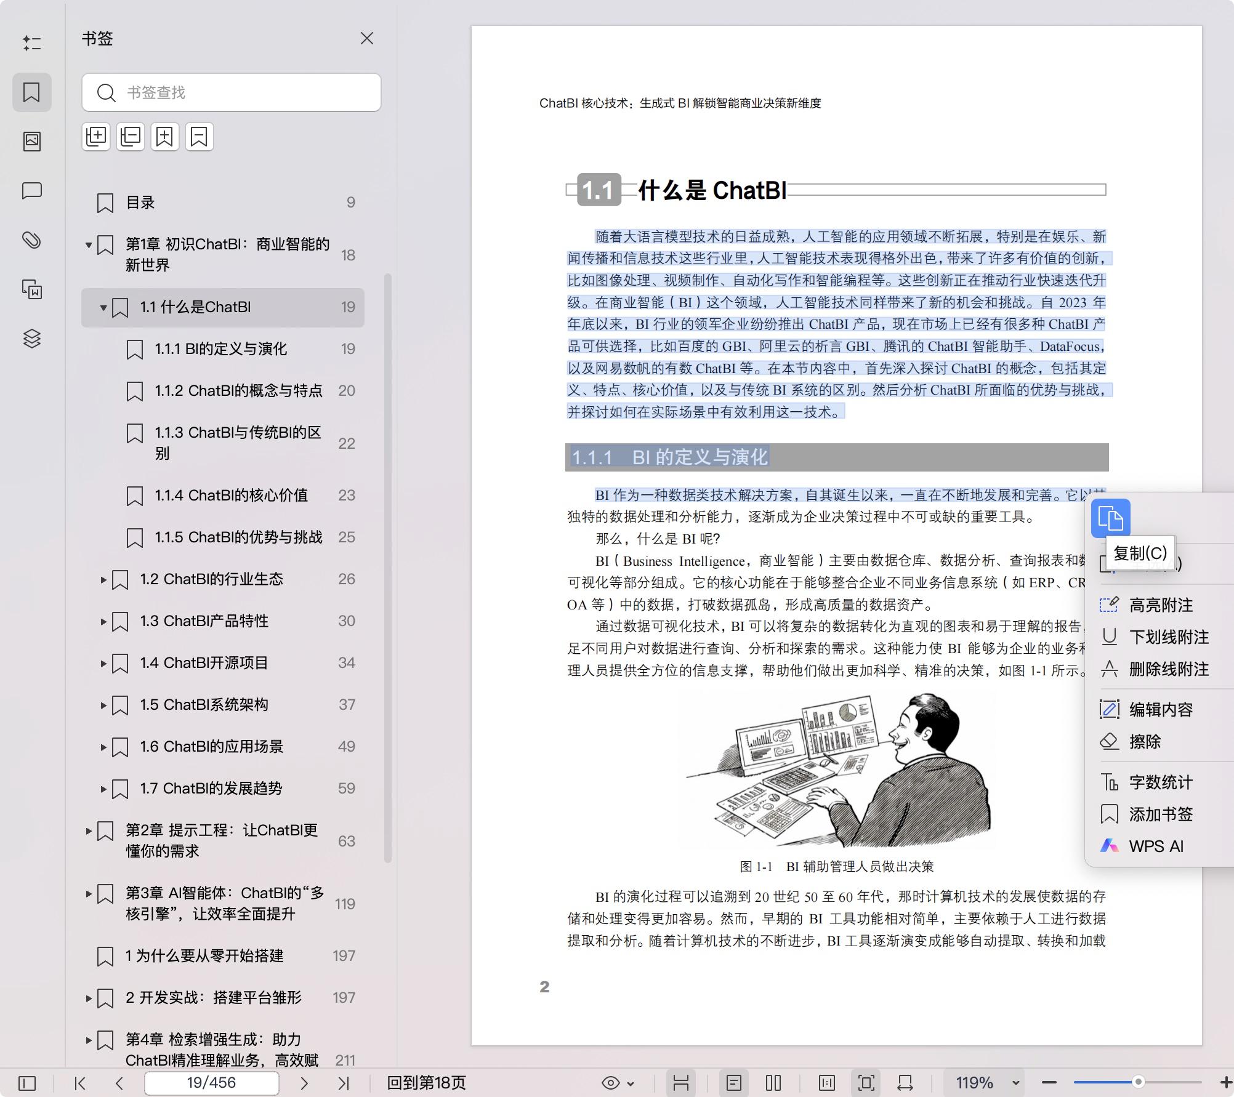Choose 字数统计 in the context menu
The width and height of the screenshot is (1234, 1097).
[1160, 782]
